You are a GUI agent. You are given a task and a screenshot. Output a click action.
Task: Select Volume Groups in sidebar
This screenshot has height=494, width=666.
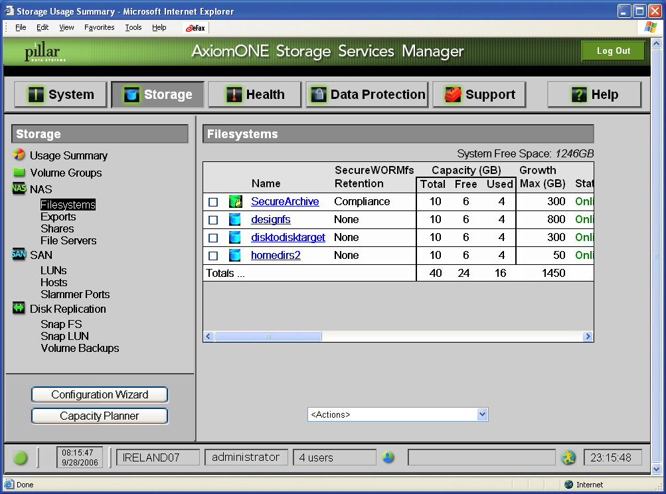tap(66, 173)
